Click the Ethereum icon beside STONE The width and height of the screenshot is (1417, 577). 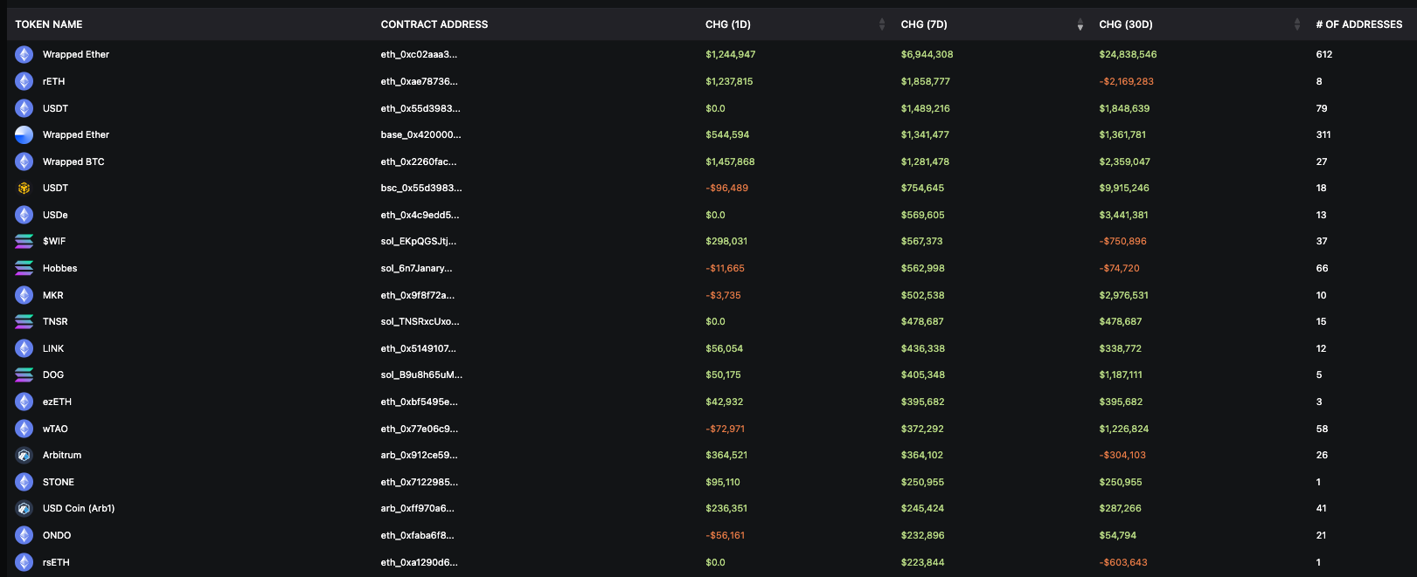click(24, 482)
